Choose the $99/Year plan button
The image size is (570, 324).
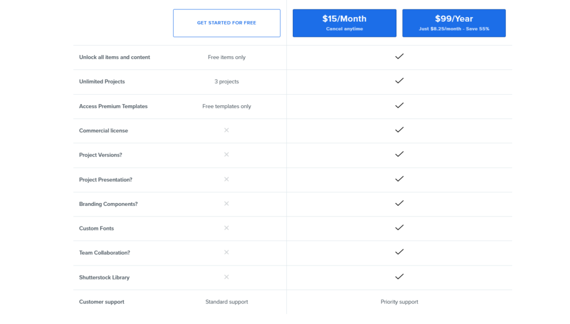454,23
